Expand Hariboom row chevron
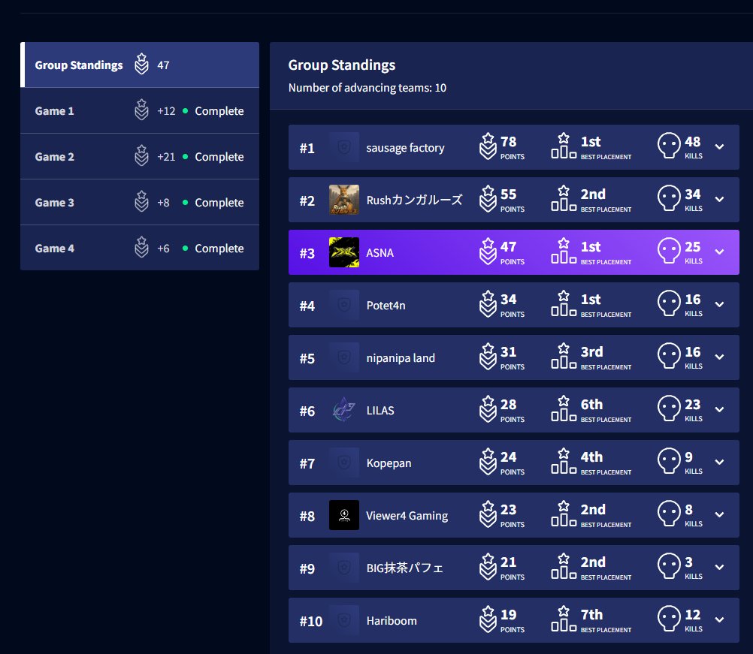753x654 pixels. click(x=719, y=619)
